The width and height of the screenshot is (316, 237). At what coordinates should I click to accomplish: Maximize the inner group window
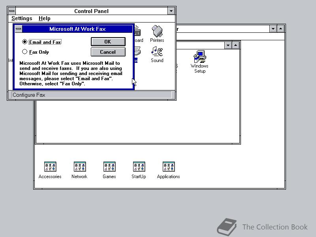235,45
